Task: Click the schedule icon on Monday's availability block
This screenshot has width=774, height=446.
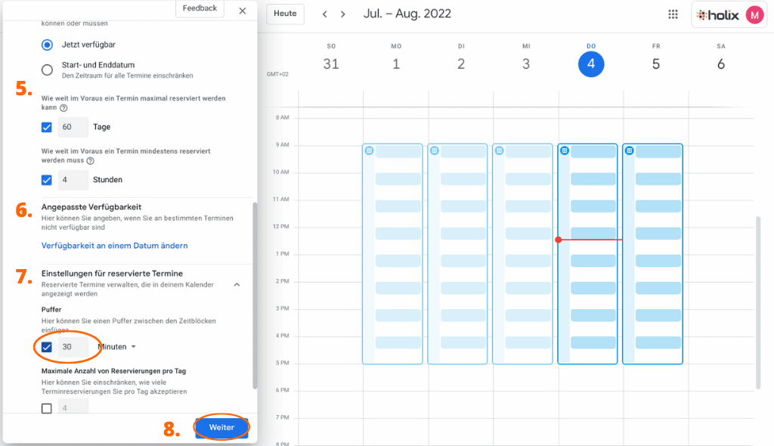Action: pos(435,150)
